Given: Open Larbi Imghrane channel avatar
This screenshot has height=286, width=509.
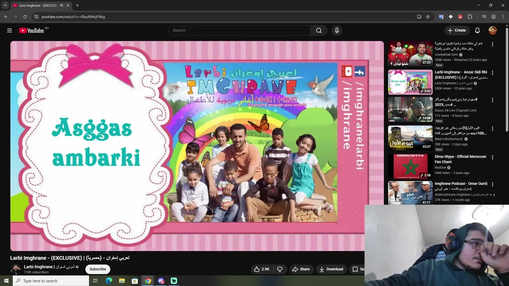Looking at the screenshot, I should (16, 269).
